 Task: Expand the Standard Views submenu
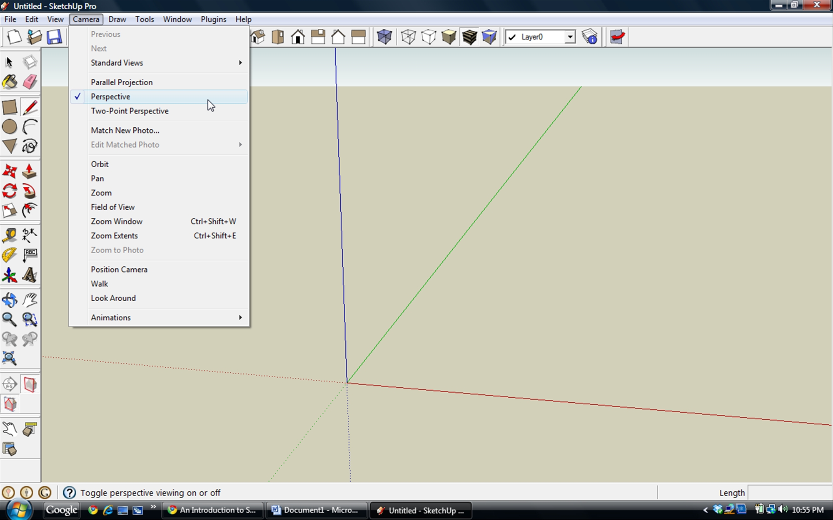(x=159, y=63)
